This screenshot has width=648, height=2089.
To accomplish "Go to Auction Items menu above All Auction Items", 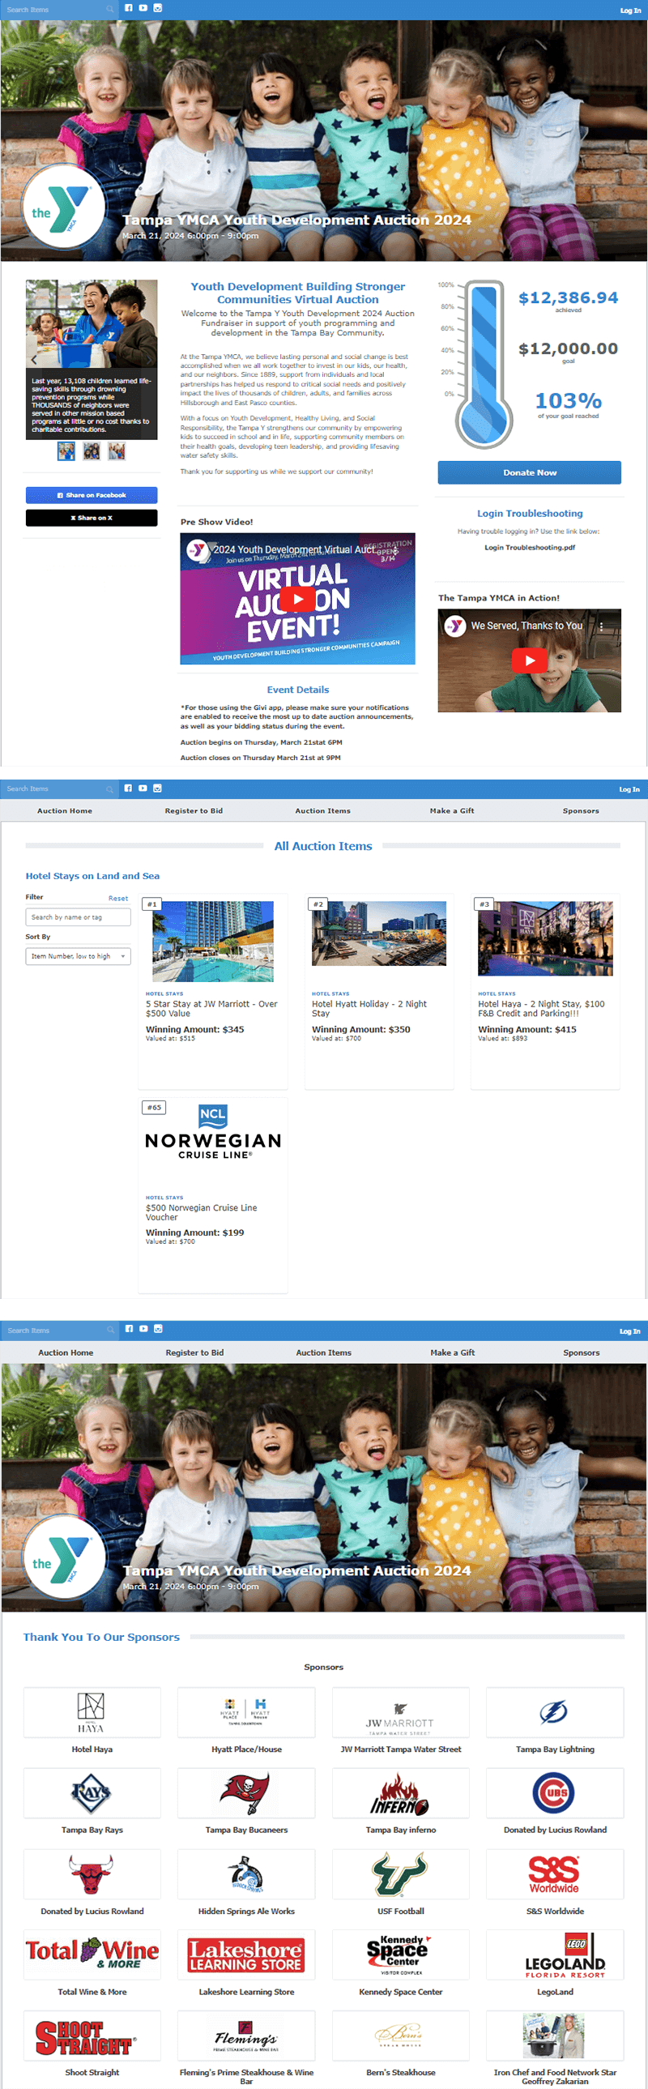I will coord(322,811).
